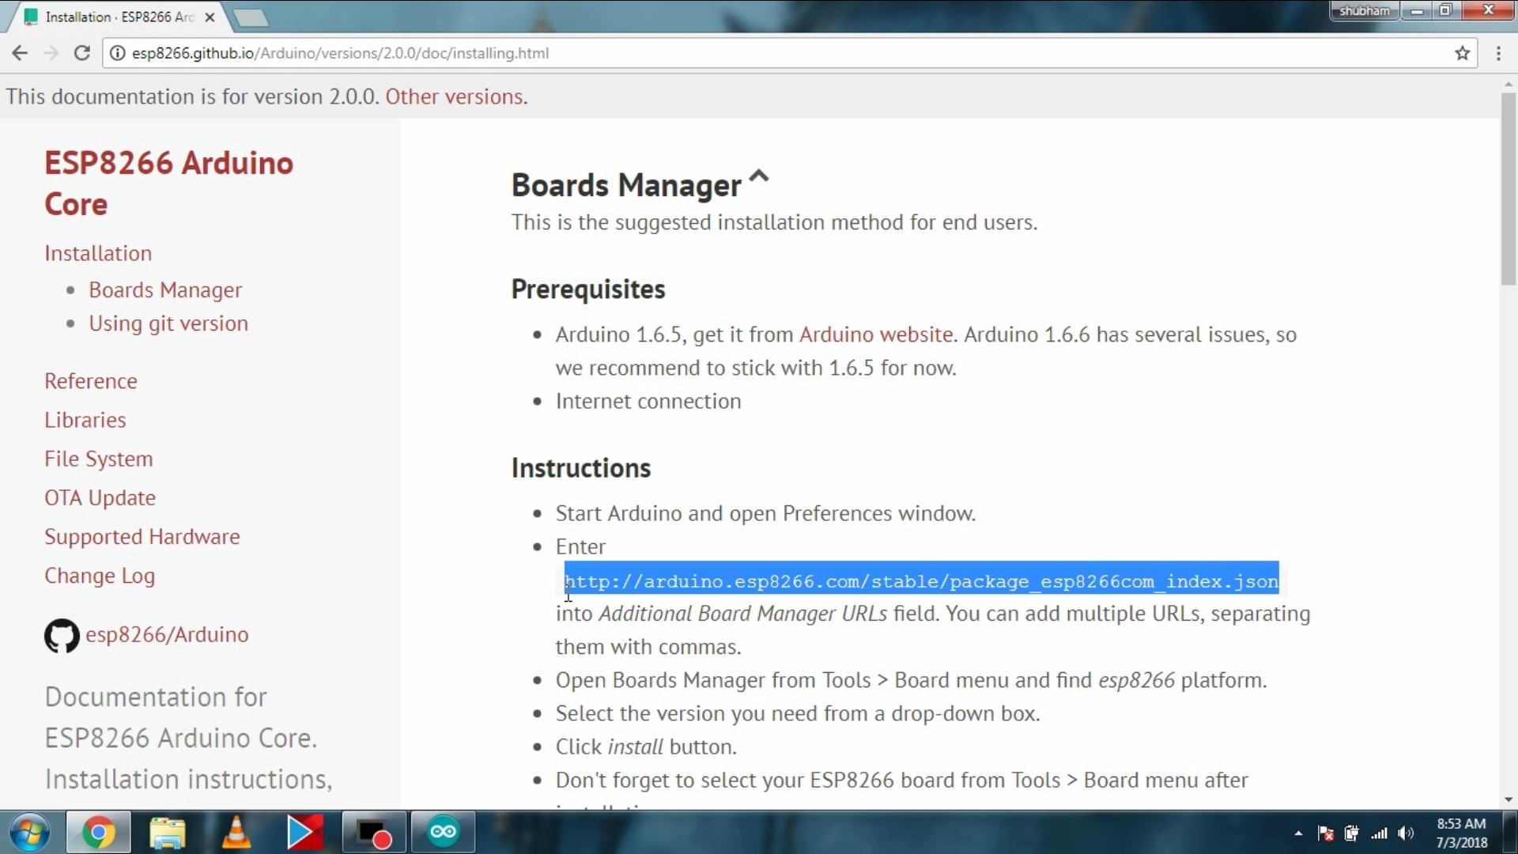This screenshot has width=1518, height=854.
Task: Click the vertical scrollbar thumb
Action: click(1509, 190)
